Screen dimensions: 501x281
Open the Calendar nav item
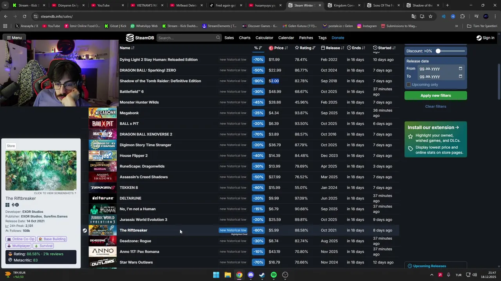[x=286, y=38]
